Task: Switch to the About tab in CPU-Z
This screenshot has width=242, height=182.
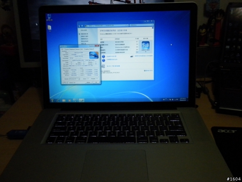Action: coord(92,49)
